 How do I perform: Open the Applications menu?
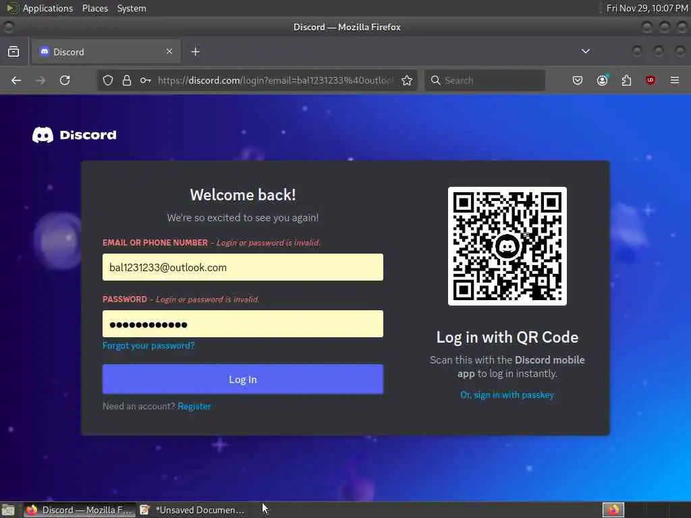[48, 8]
